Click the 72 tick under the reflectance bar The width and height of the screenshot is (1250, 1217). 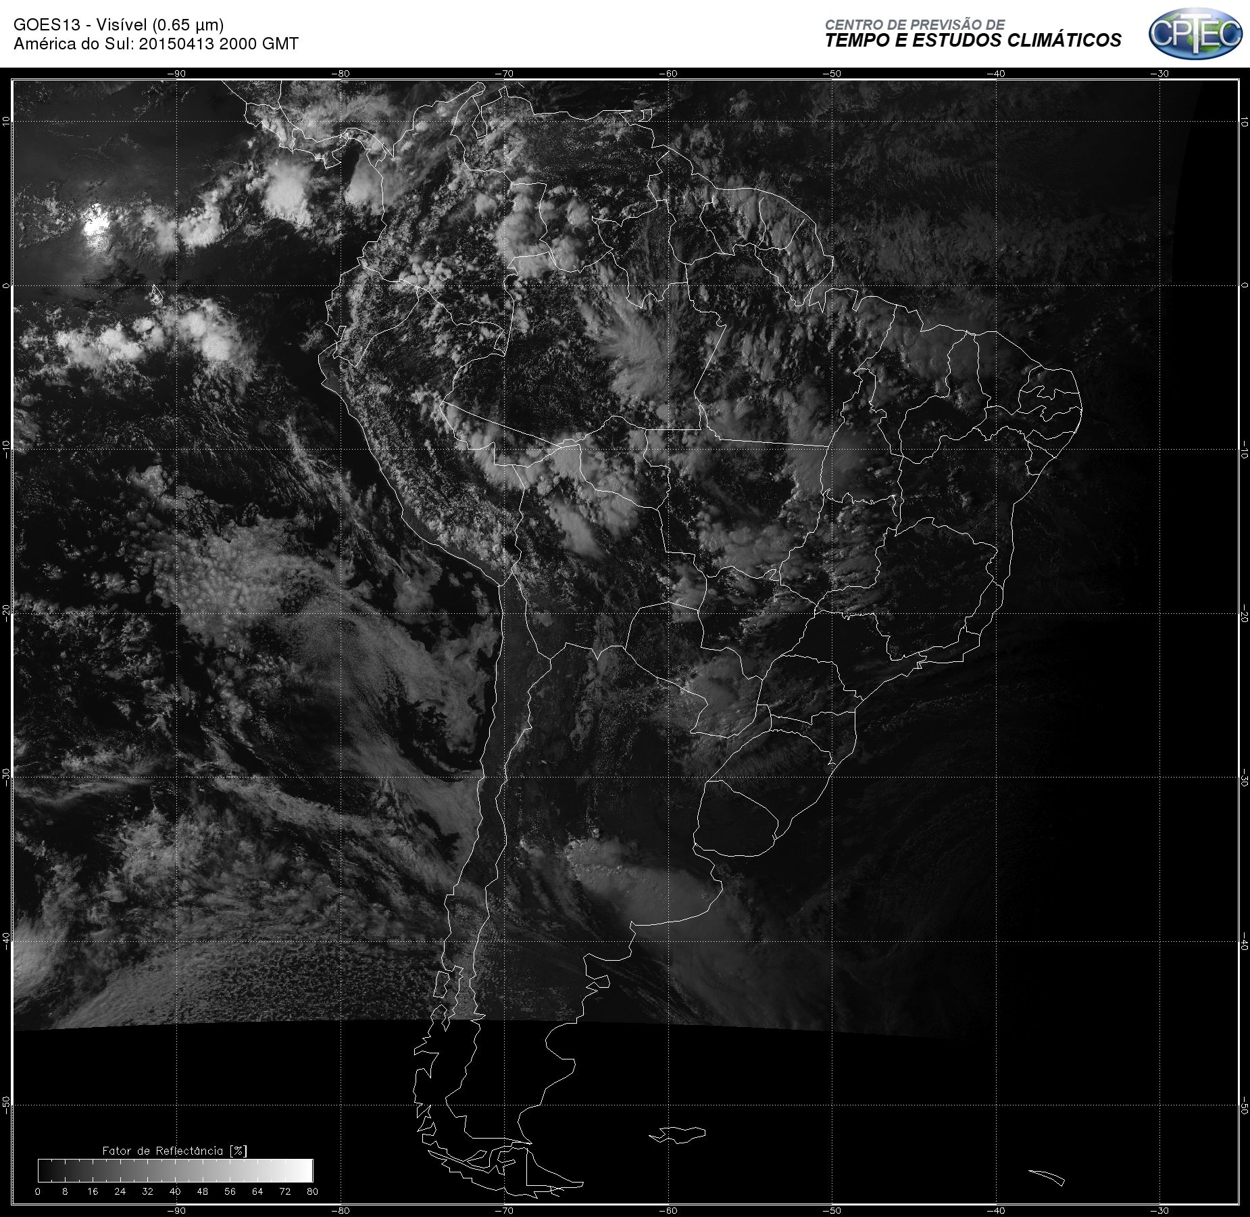[x=285, y=1191]
